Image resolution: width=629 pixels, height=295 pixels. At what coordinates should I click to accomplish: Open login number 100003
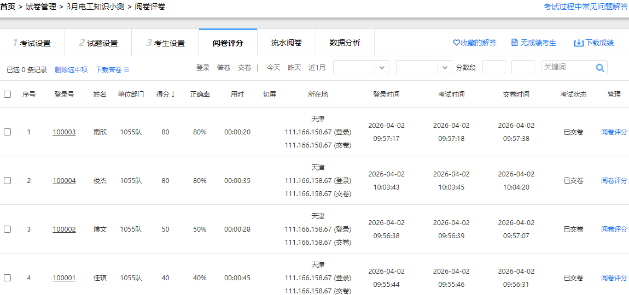(64, 132)
